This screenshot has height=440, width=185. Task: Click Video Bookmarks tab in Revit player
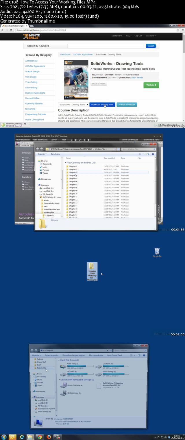click(x=40, y=140)
